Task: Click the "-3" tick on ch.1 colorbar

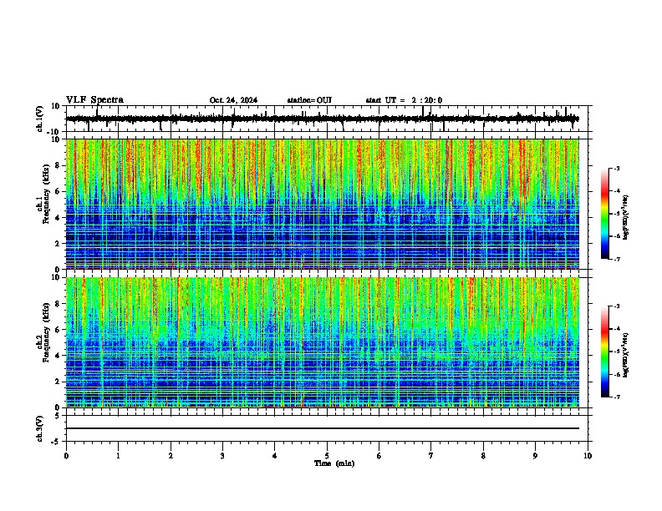Action: click(617, 168)
